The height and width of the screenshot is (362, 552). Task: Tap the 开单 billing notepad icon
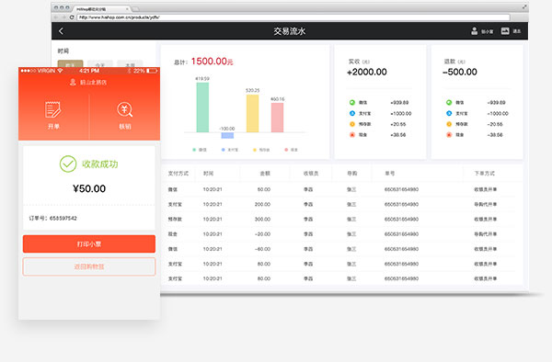[x=53, y=109]
